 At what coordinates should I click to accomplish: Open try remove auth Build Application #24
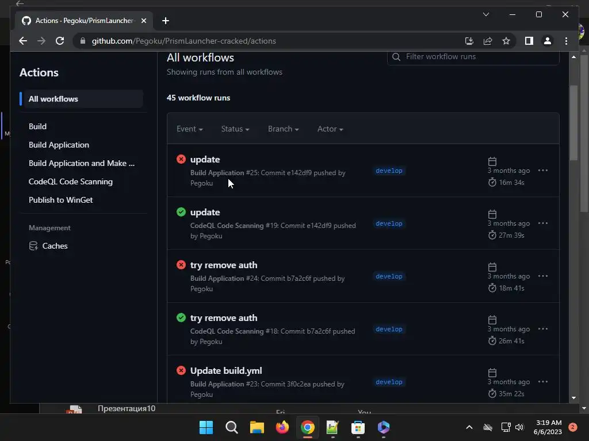click(224, 265)
